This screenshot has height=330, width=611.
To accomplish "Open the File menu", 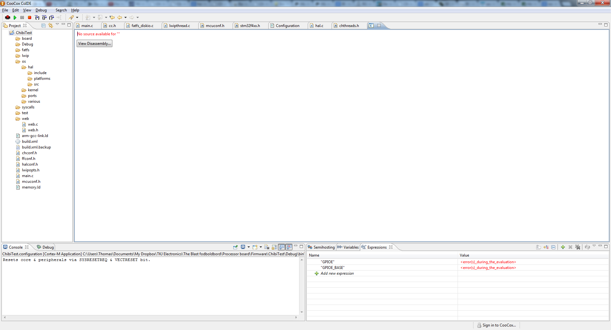I will (x=5, y=10).
